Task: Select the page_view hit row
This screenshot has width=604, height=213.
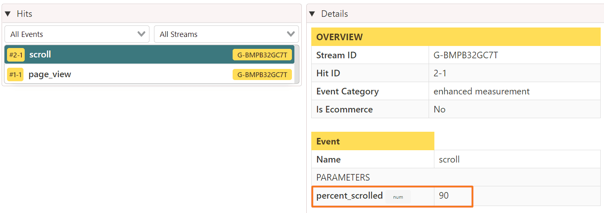Action: (x=149, y=74)
